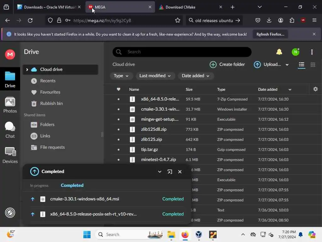Open Firefox extensions puzzle icon

[x=292, y=20]
